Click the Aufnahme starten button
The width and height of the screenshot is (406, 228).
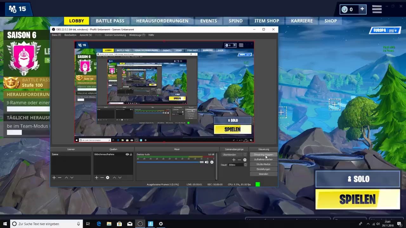click(x=263, y=159)
